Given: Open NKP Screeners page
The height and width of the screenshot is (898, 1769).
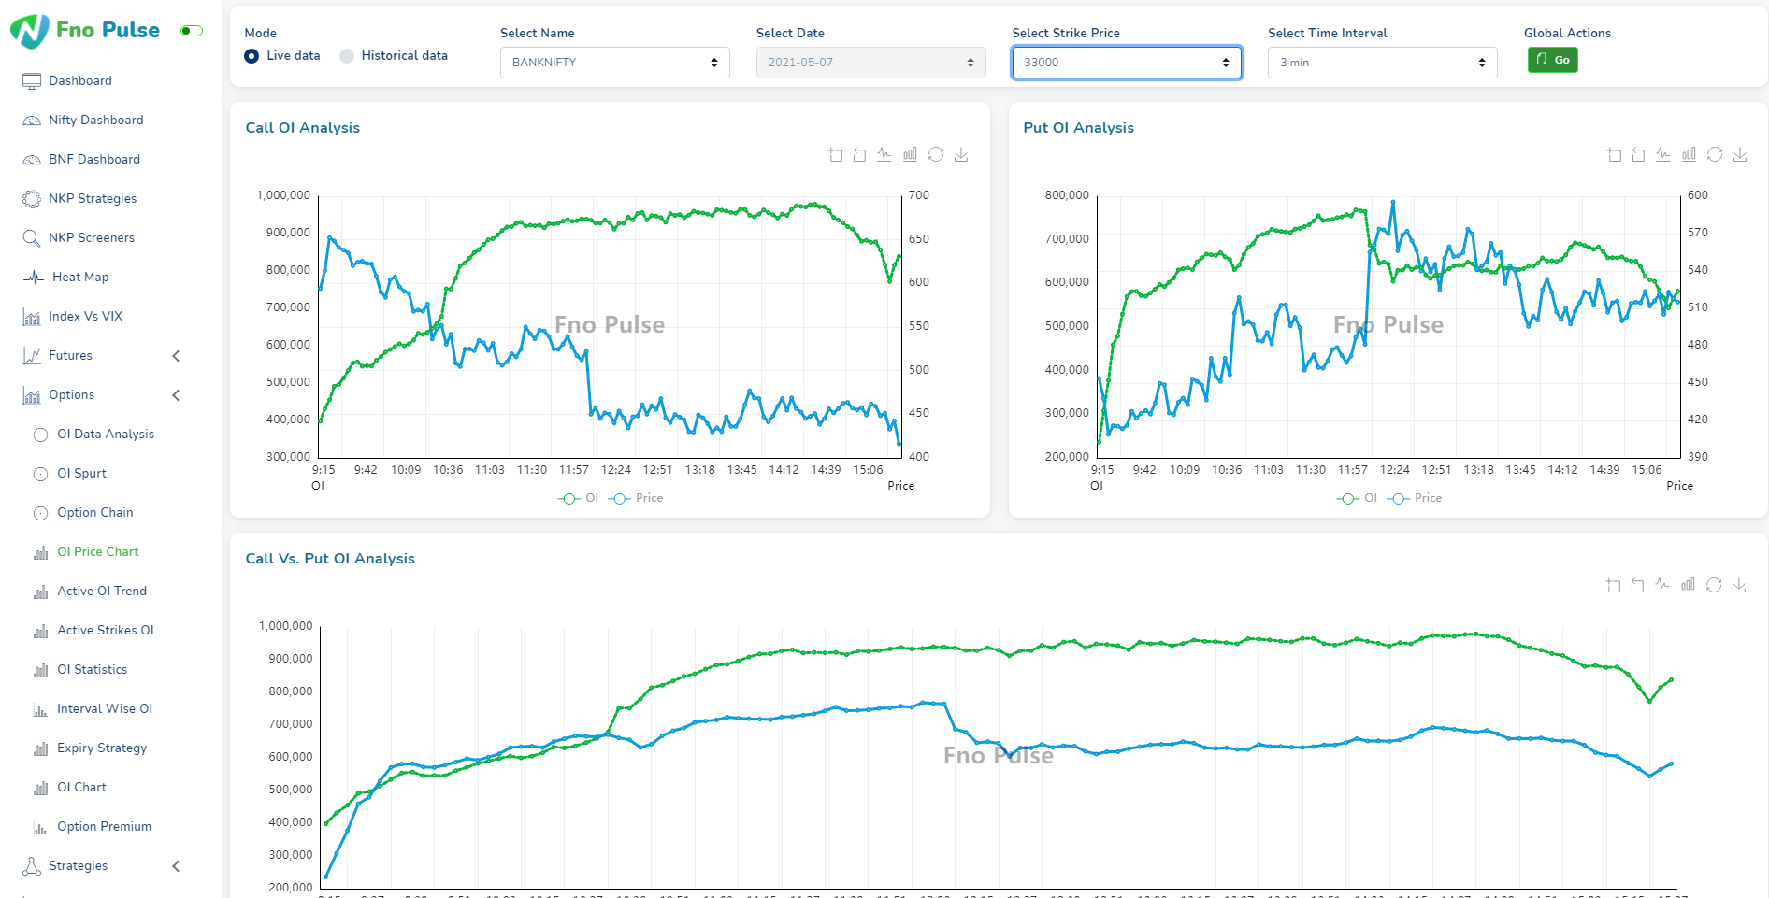Looking at the screenshot, I should [92, 237].
